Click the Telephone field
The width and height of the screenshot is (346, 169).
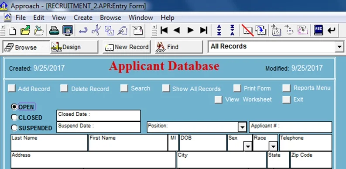coord(305,143)
